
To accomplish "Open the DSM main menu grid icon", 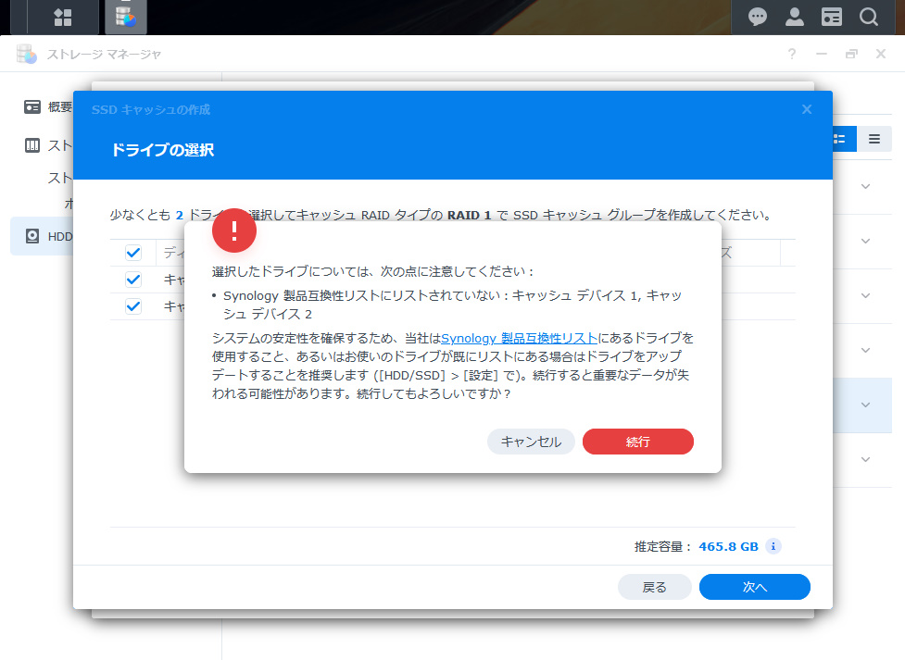I will tap(62, 18).
